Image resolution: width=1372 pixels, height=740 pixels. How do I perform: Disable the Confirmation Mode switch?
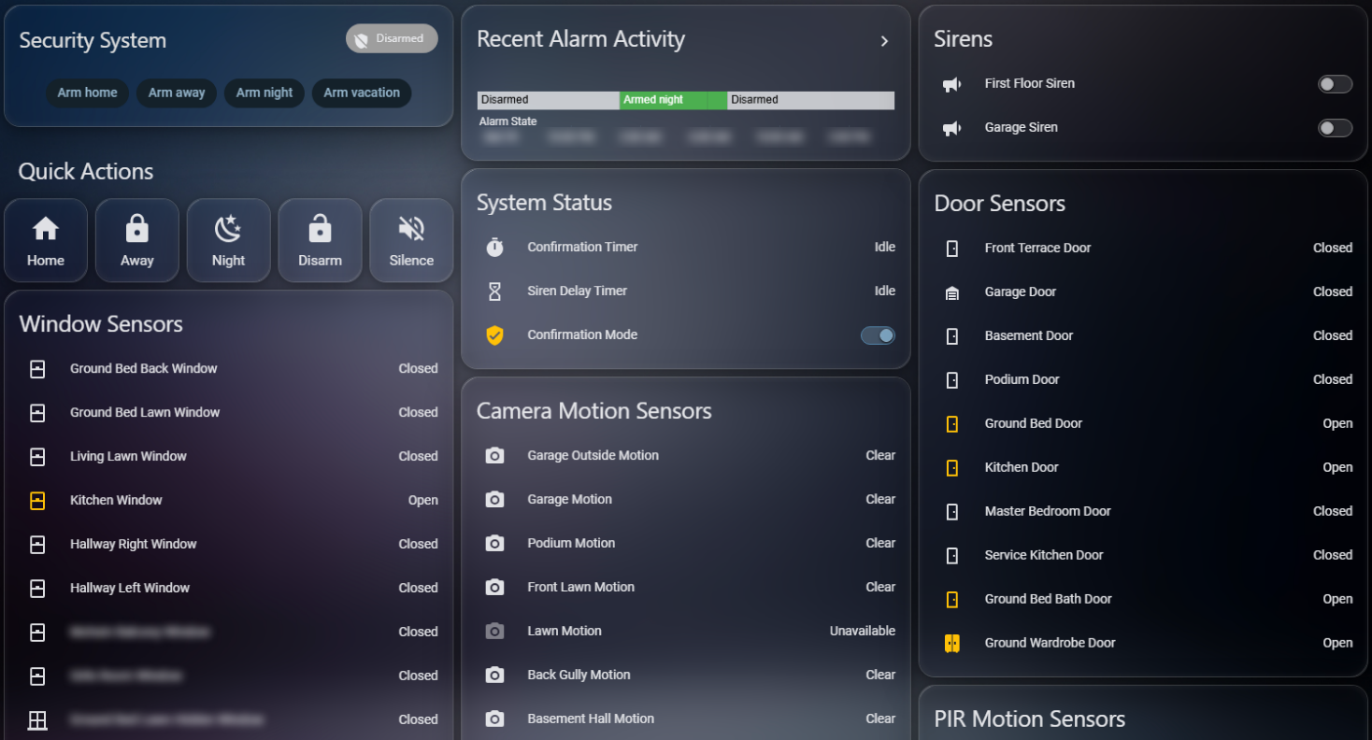(x=878, y=335)
